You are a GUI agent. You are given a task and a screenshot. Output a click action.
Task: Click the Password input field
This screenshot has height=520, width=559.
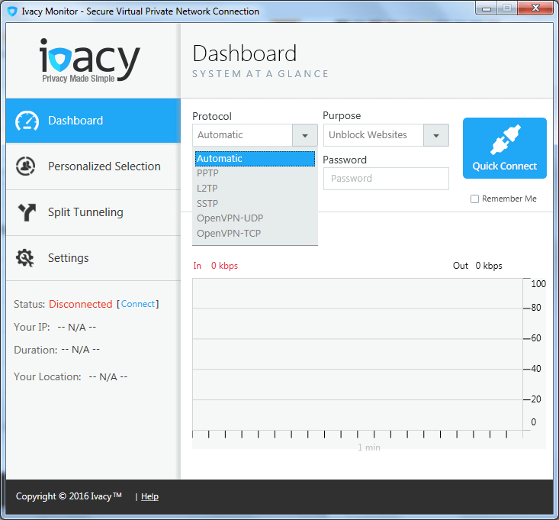(386, 179)
